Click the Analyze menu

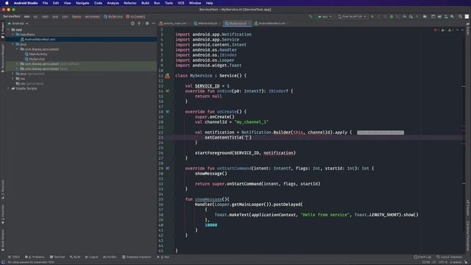(113, 3)
